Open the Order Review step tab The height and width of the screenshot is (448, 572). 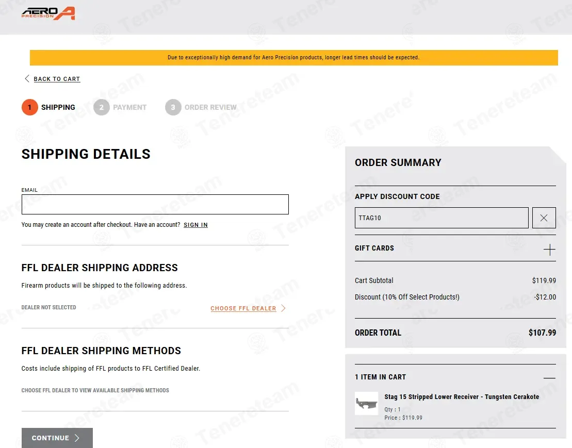pos(201,107)
